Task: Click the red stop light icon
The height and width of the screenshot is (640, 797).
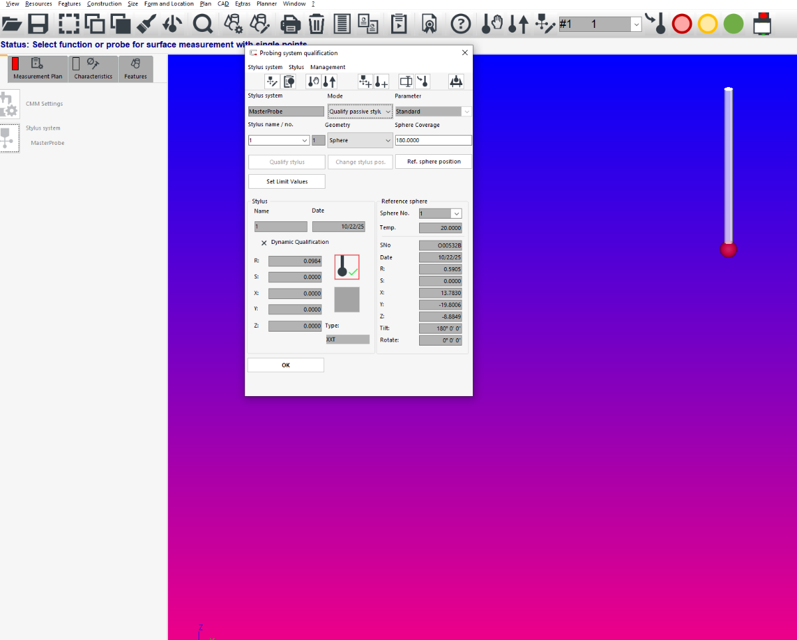Action: [682, 25]
